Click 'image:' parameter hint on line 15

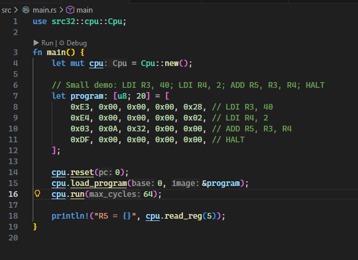click(x=186, y=183)
